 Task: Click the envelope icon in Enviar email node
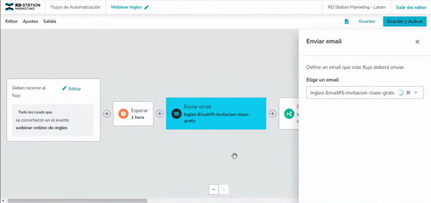tap(176, 113)
